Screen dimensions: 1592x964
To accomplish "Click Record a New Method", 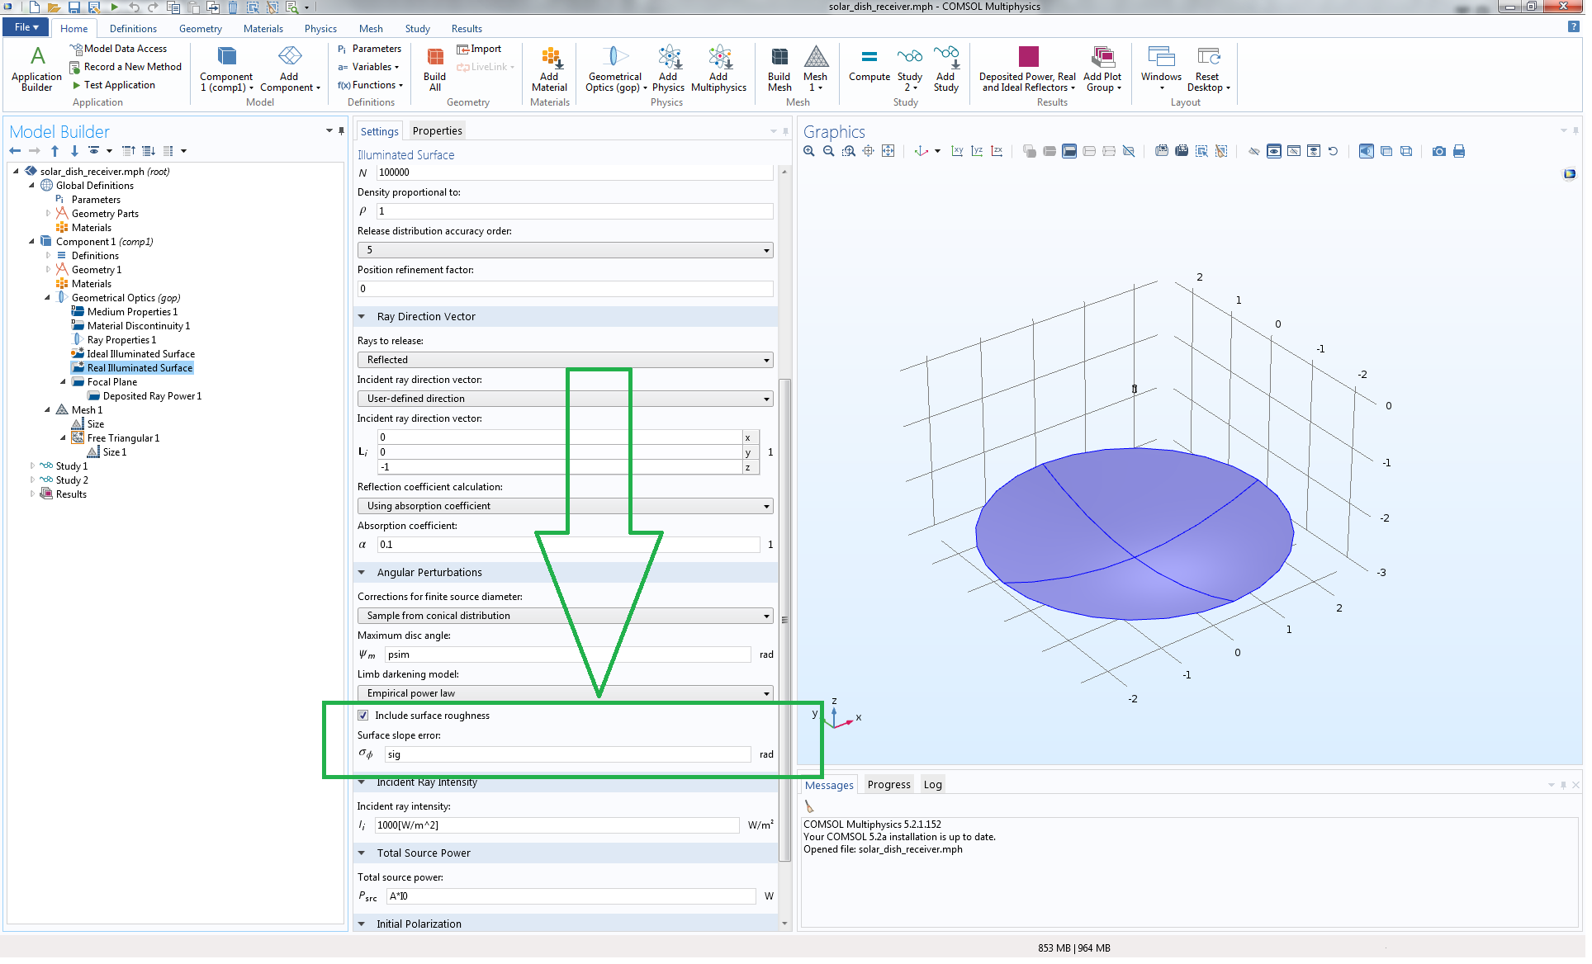I will (x=132, y=67).
